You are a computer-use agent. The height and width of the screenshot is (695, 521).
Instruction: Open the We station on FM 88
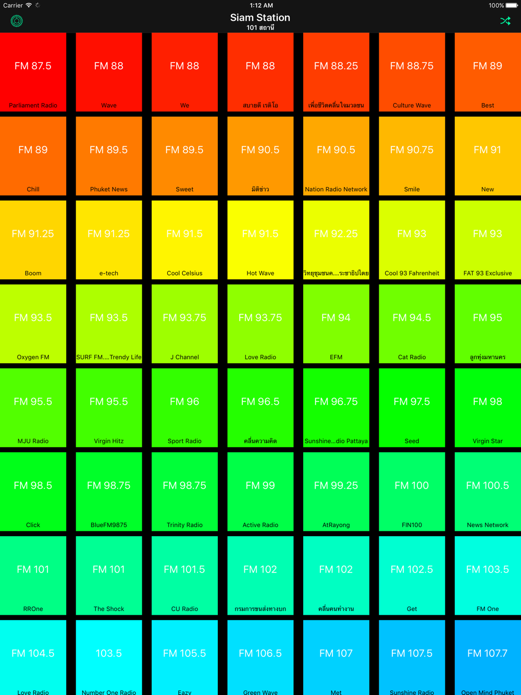(x=184, y=72)
